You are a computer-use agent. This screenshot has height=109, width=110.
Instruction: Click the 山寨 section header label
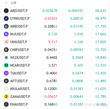[14, 3]
